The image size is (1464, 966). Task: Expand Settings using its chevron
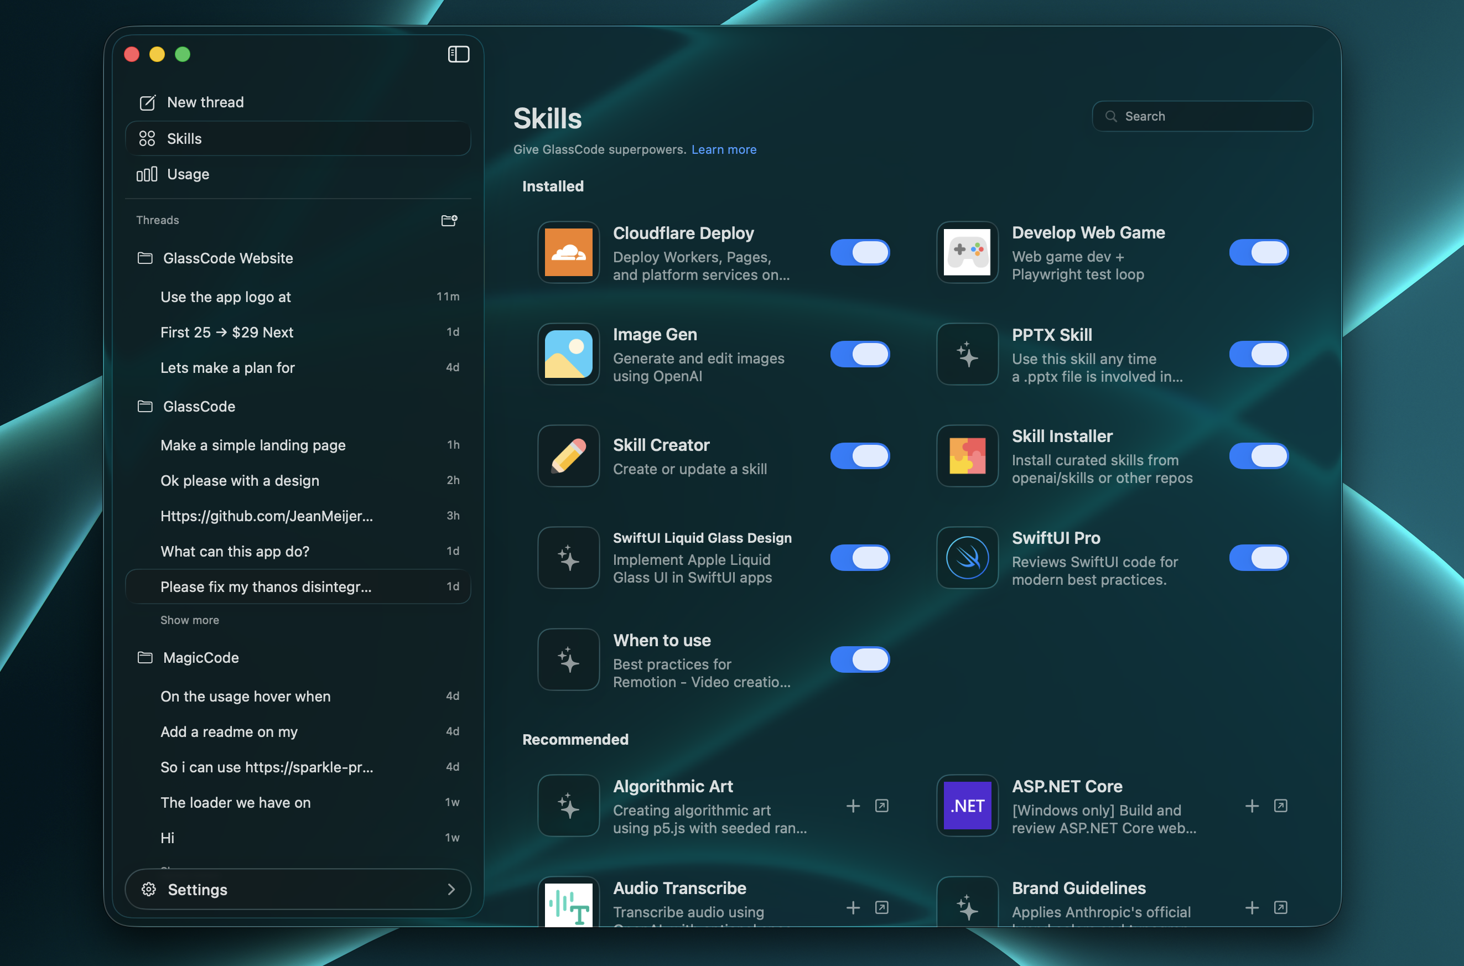451,889
